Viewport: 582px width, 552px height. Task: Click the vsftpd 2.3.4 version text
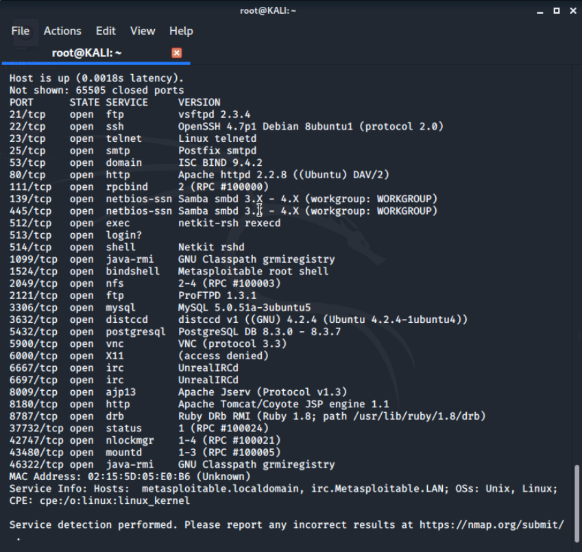pyautogui.click(x=214, y=115)
